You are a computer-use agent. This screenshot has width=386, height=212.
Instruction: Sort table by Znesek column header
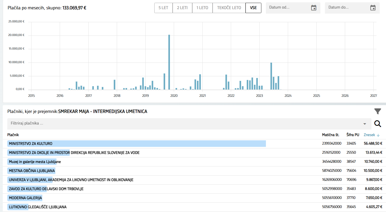(369, 135)
